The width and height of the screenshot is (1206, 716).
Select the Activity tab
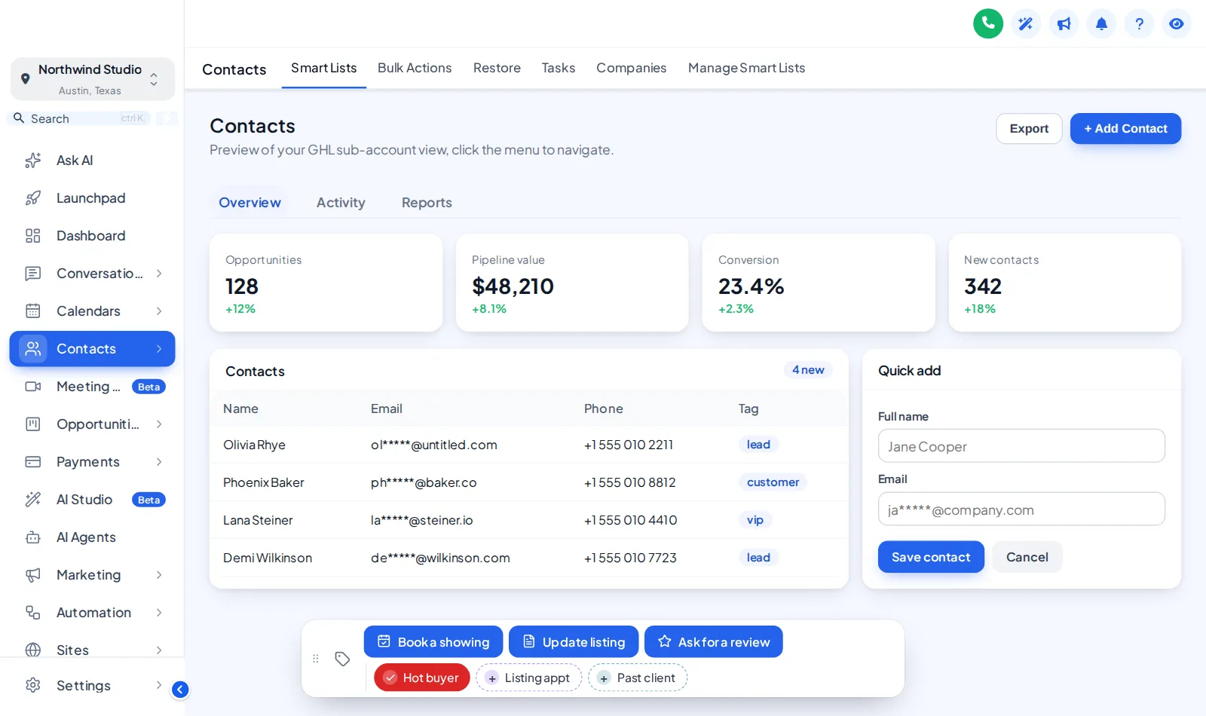coord(341,203)
